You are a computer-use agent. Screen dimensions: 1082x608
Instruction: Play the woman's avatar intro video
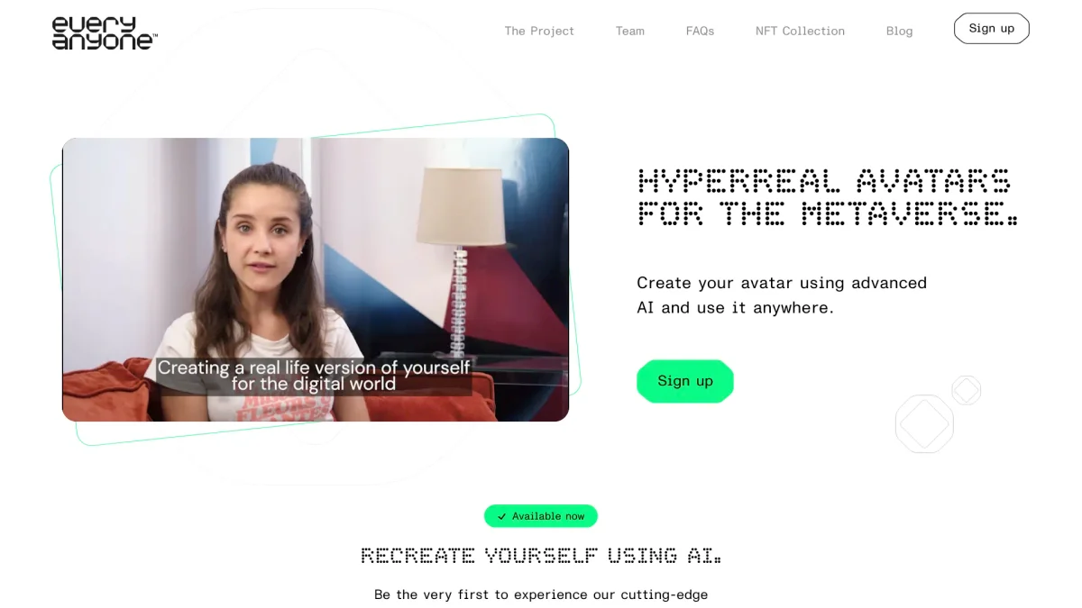pos(316,279)
